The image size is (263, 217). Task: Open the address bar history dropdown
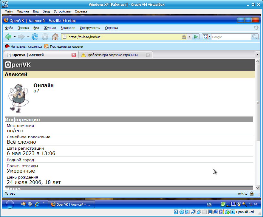(189, 37)
